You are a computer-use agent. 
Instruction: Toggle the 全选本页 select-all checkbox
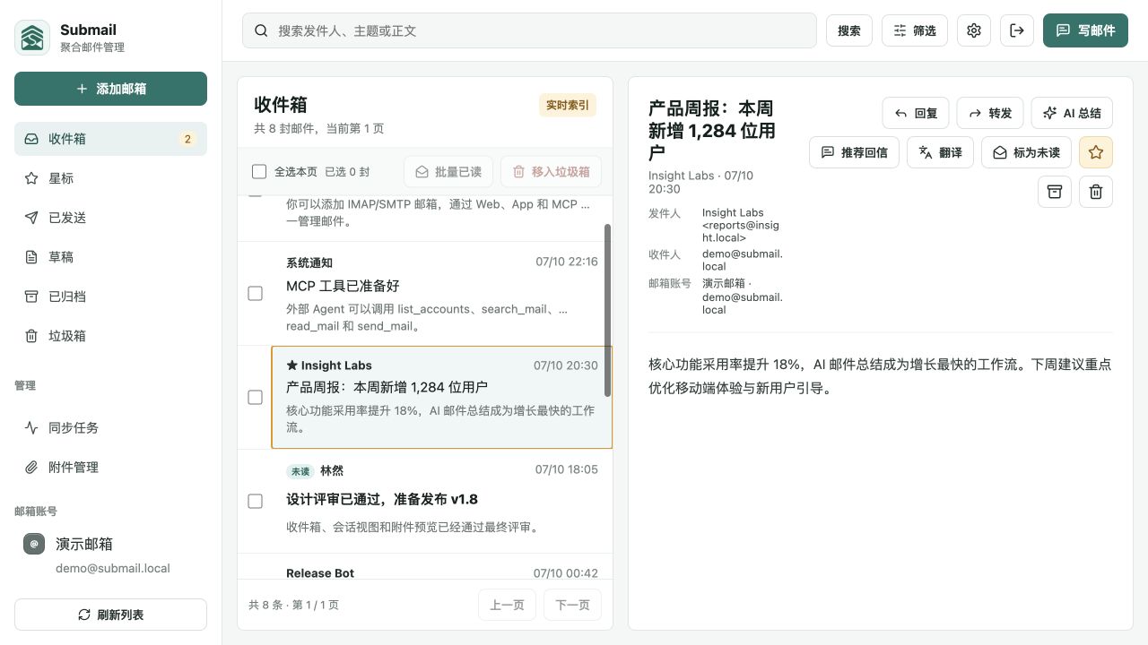(x=259, y=171)
